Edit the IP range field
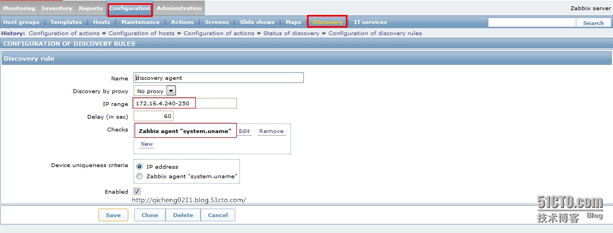The image size is (613, 233). point(185,104)
